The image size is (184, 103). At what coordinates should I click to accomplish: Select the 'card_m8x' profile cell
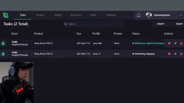point(97,43)
